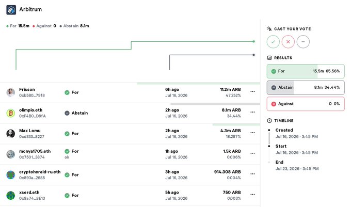The image size is (351, 207).
Task: Click the Cast Your Vote cursor icon
Action: pyautogui.click(x=269, y=28)
